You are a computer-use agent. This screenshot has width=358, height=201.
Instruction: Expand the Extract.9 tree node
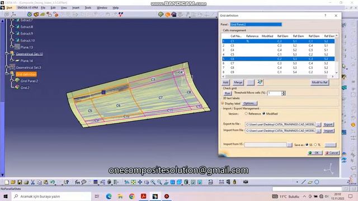12,33
